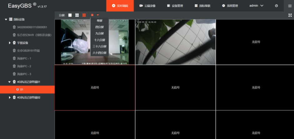Select 海康IPC - 3 camera
This screenshot has height=139, width=294.
[24, 74]
